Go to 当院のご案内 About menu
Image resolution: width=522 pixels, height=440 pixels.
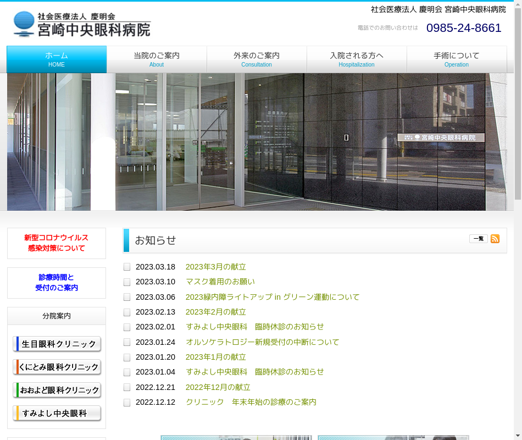tap(157, 59)
